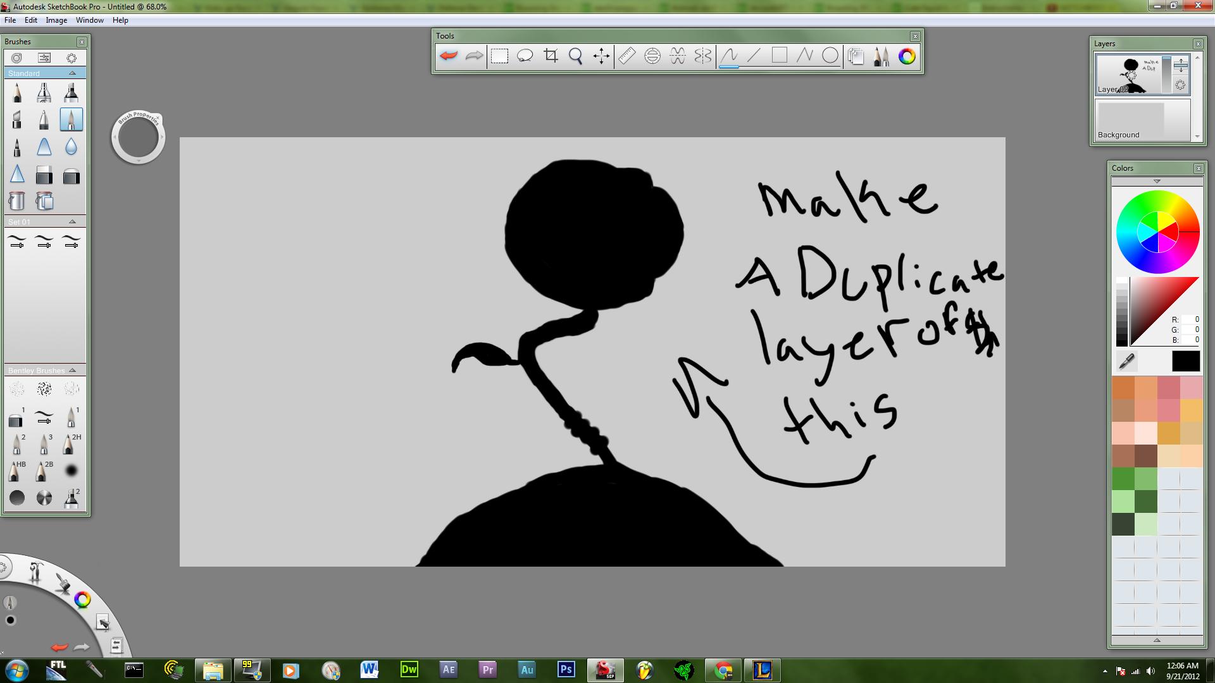Select the Flood Fill bucket

pos(17,201)
